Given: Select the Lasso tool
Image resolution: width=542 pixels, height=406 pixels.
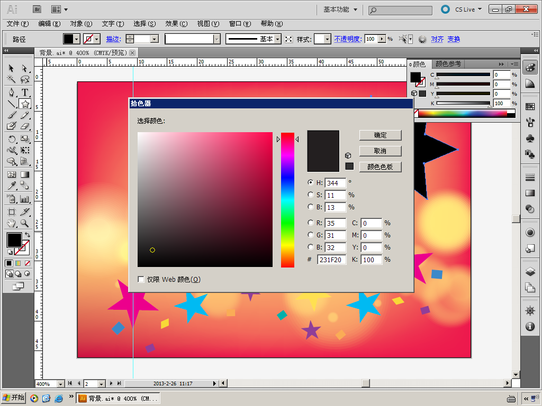Looking at the screenshot, I should [x=24, y=79].
